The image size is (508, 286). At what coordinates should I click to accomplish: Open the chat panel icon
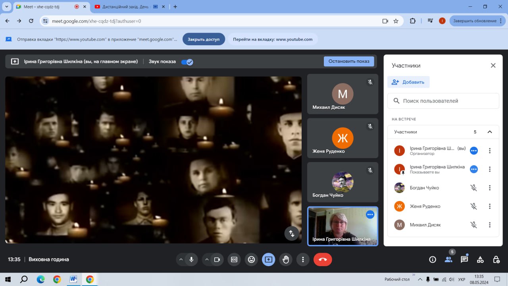[464, 259]
